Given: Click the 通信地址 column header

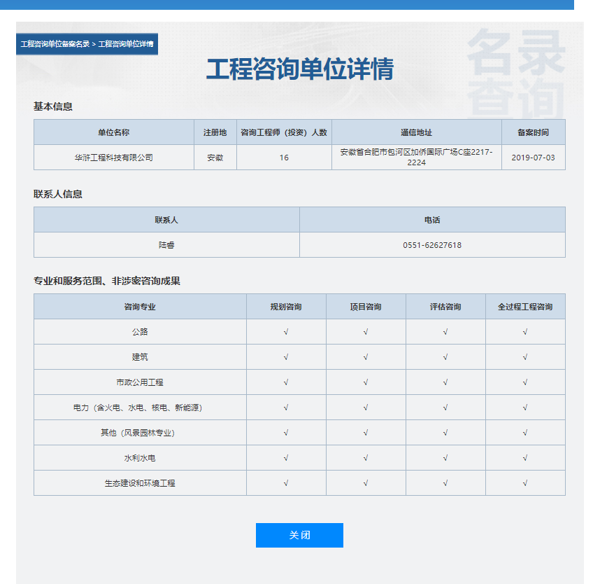Looking at the screenshot, I should pyautogui.click(x=416, y=132).
